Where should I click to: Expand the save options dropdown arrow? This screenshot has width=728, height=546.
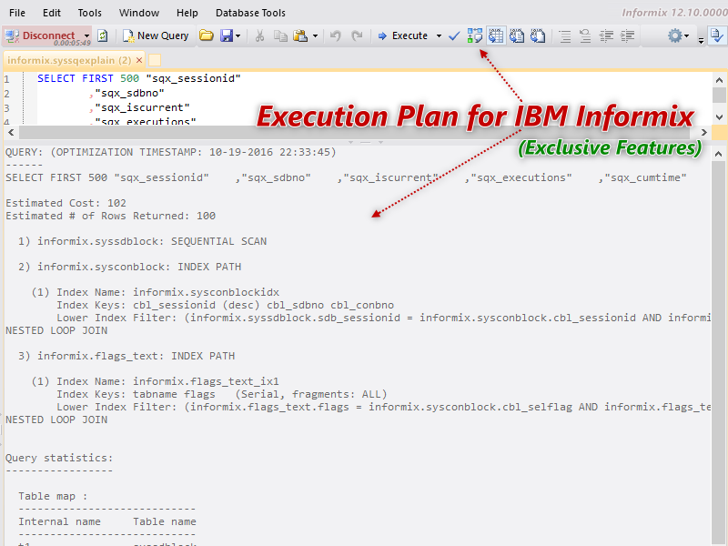(x=238, y=36)
